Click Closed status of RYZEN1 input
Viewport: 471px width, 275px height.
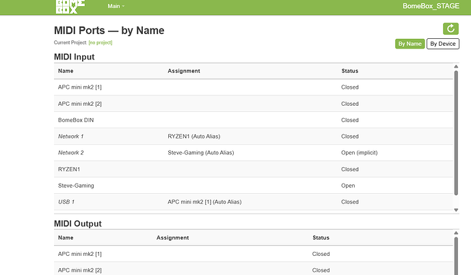tap(349, 169)
